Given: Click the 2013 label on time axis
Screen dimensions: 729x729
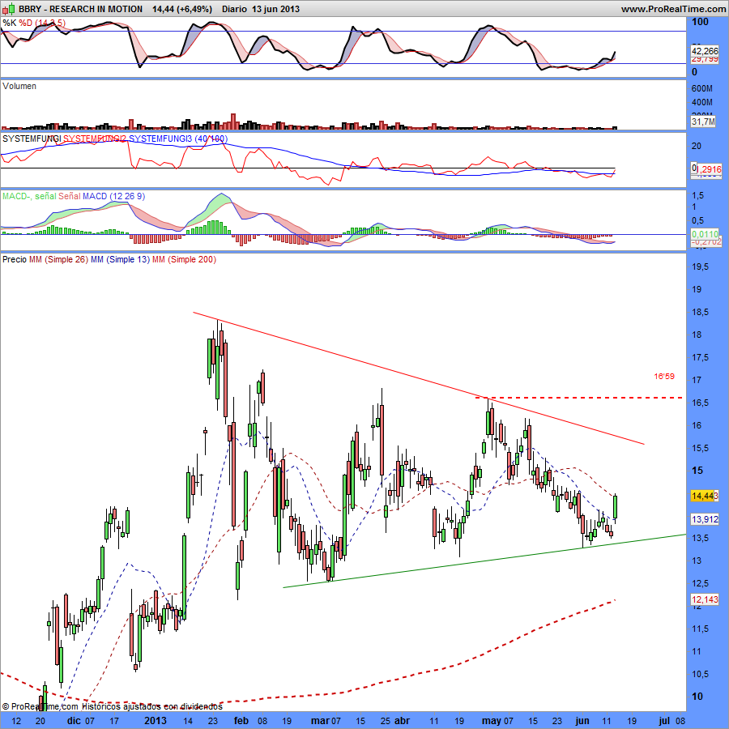Looking at the screenshot, I should point(156,721).
